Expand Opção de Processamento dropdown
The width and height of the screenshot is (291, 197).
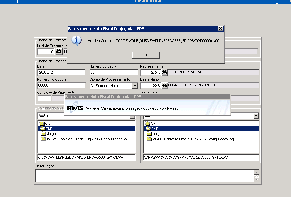(x=135, y=85)
